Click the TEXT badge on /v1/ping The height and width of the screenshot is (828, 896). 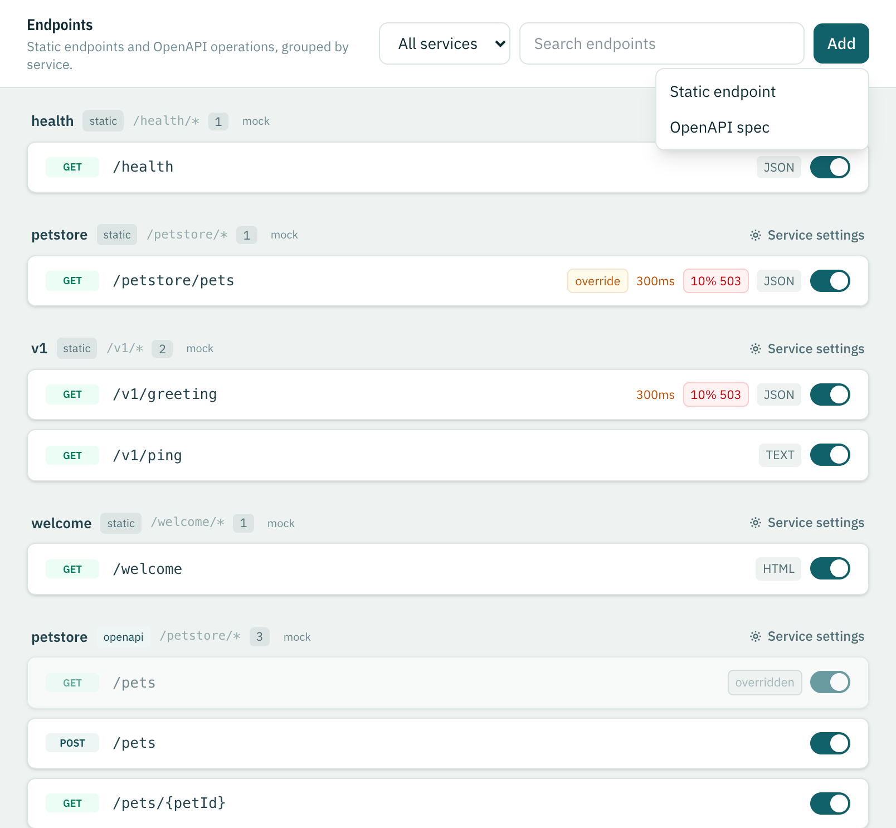[780, 455]
